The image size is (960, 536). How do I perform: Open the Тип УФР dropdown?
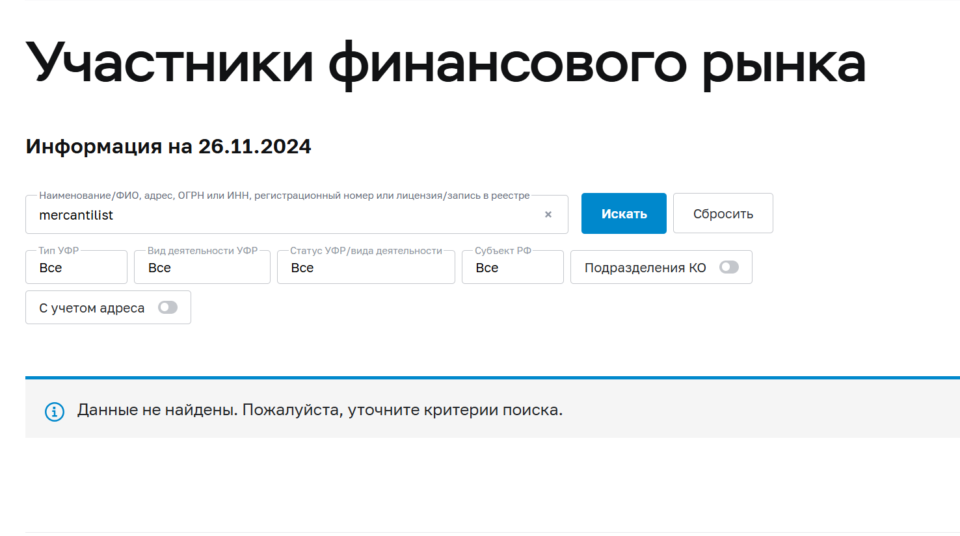pos(76,268)
